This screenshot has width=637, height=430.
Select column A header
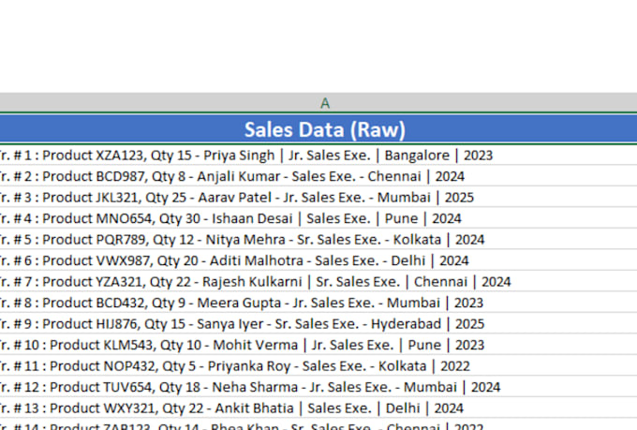pyautogui.click(x=318, y=102)
